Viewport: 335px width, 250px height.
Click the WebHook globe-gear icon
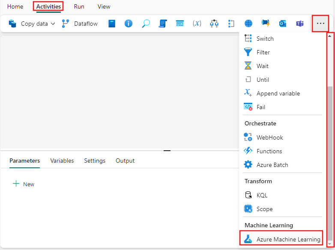coord(248,137)
